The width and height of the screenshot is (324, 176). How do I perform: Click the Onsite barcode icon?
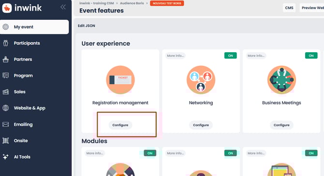(x=6, y=141)
